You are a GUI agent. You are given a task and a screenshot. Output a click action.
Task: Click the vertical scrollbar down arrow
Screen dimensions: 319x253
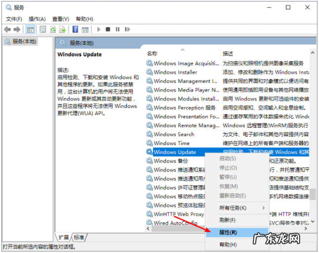313,221
